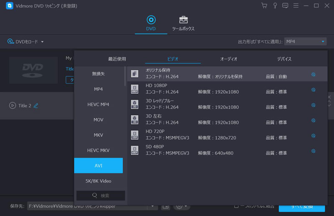The width and height of the screenshot is (334, 216).
Task: Choose the オリジナル保持 preset
Action: pyautogui.click(x=227, y=74)
